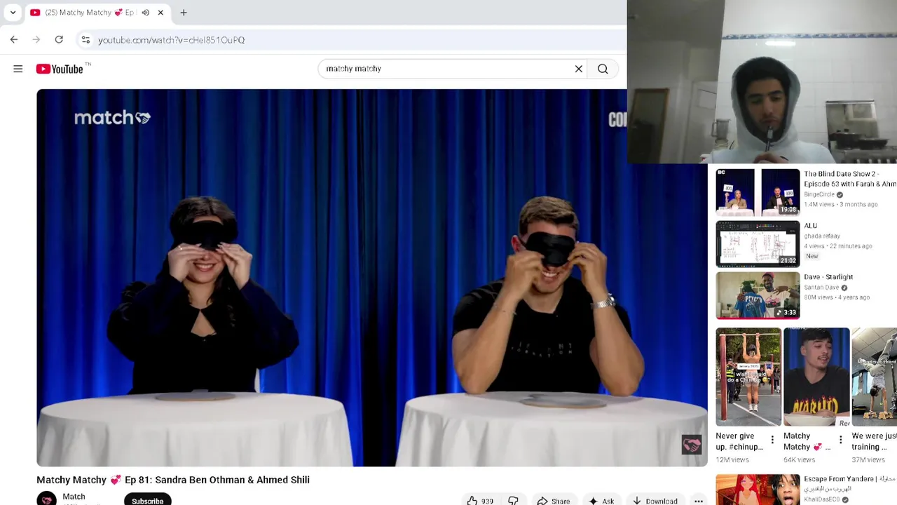
Task: Open the YouTube guide hamburger menu
Action: point(18,69)
